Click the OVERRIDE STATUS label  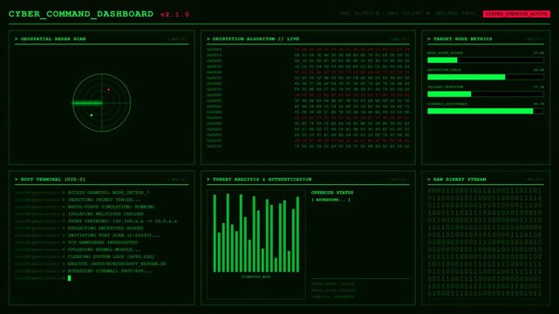click(x=332, y=193)
